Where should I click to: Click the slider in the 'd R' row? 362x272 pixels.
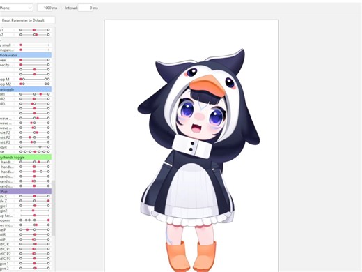pos(35,234)
